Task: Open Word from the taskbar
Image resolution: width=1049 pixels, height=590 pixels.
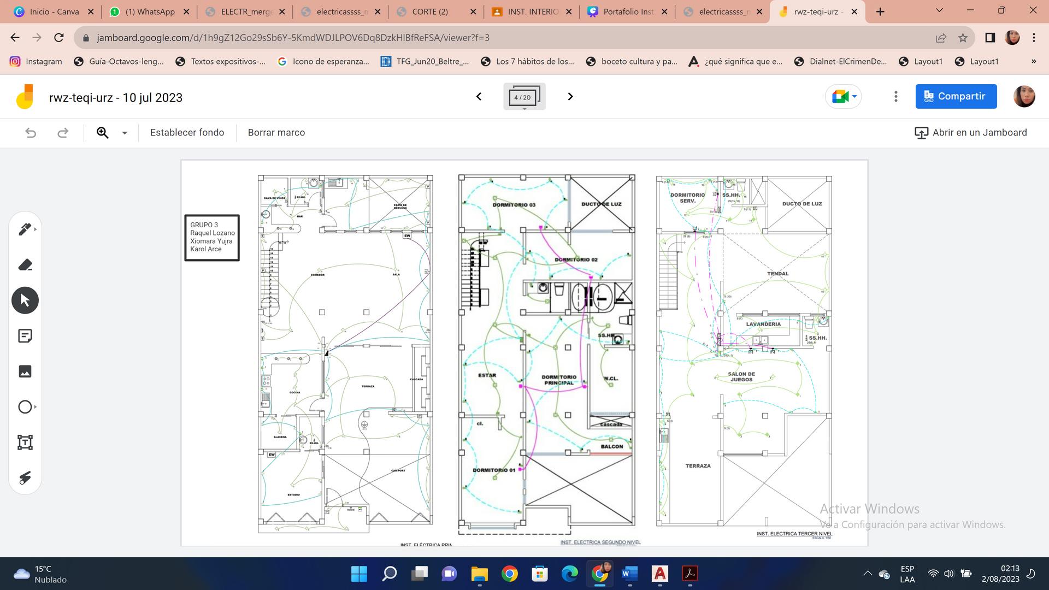Action: click(x=629, y=574)
